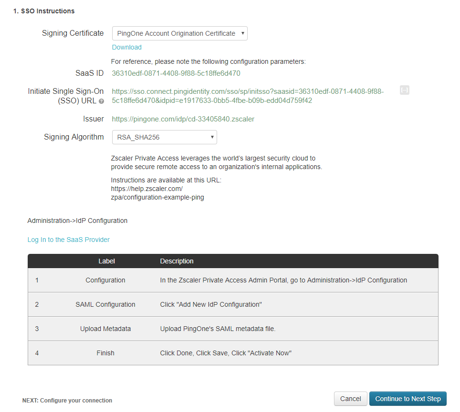Expand the certificate list with its dropdown arrow

pyautogui.click(x=243, y=33)
